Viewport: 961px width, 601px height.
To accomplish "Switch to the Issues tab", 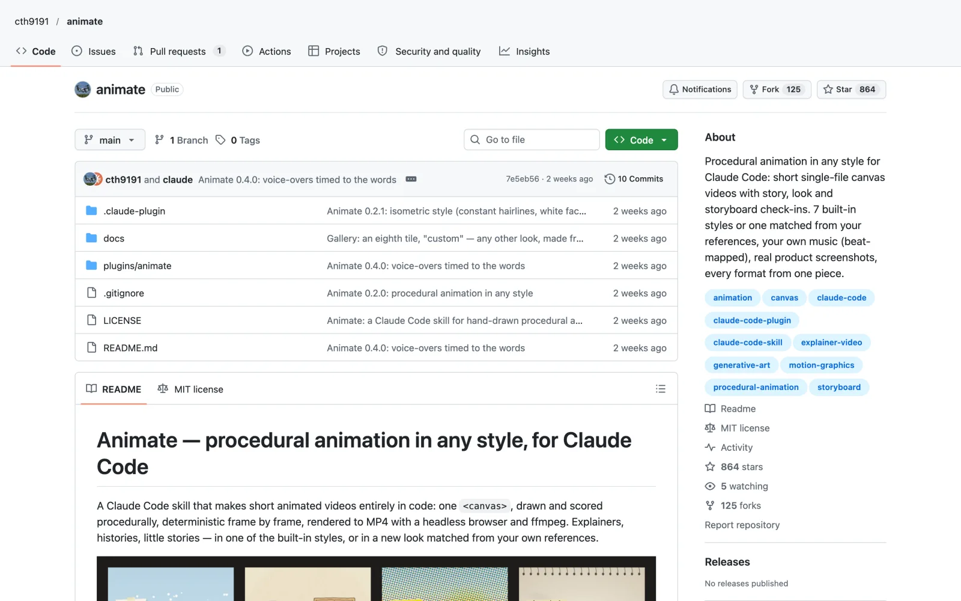I will click(x=94, y=51).
